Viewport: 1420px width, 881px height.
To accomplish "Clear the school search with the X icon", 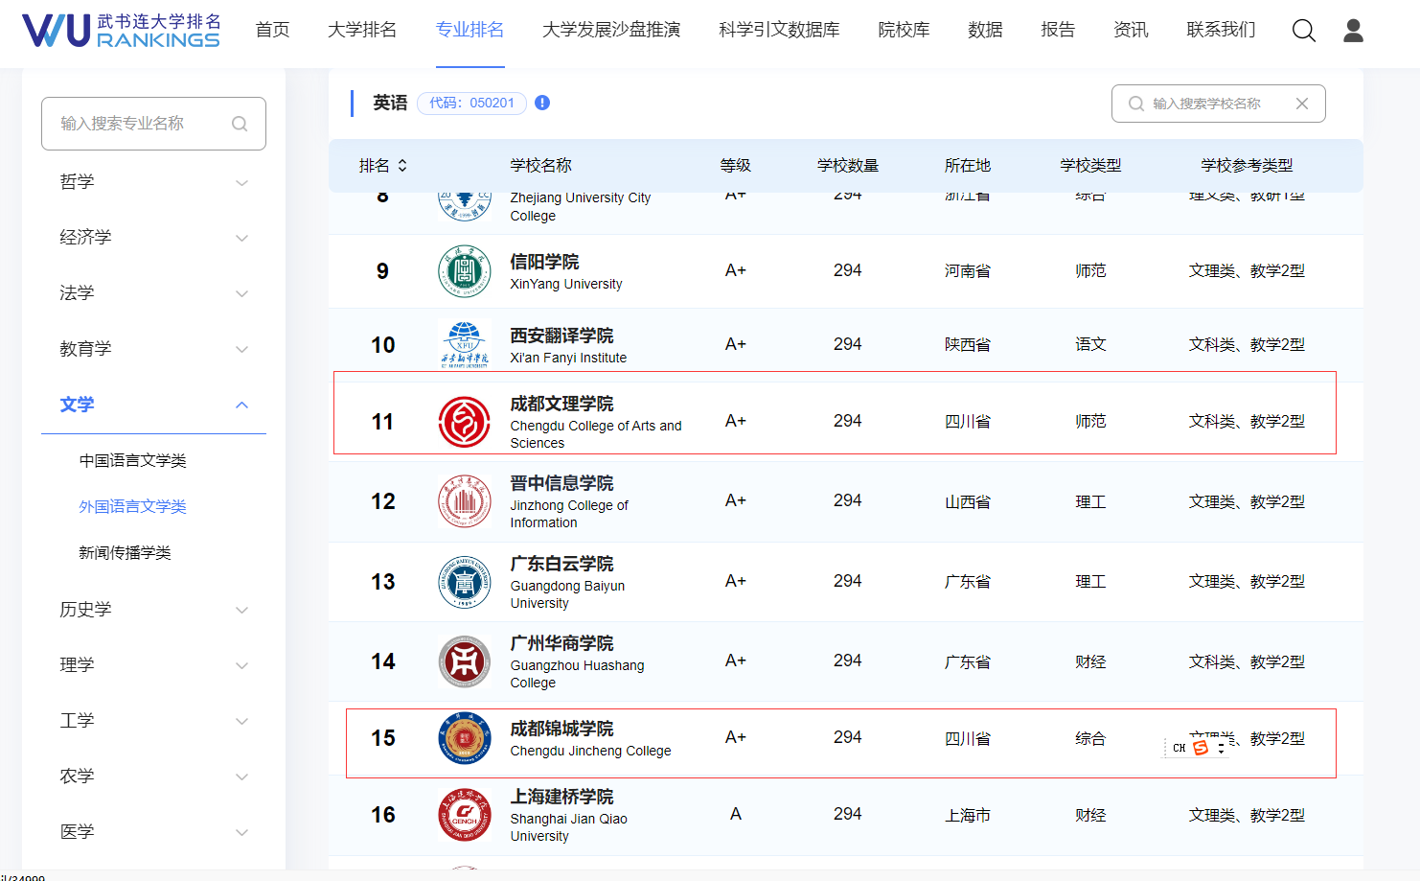I will pos(1301,104).
